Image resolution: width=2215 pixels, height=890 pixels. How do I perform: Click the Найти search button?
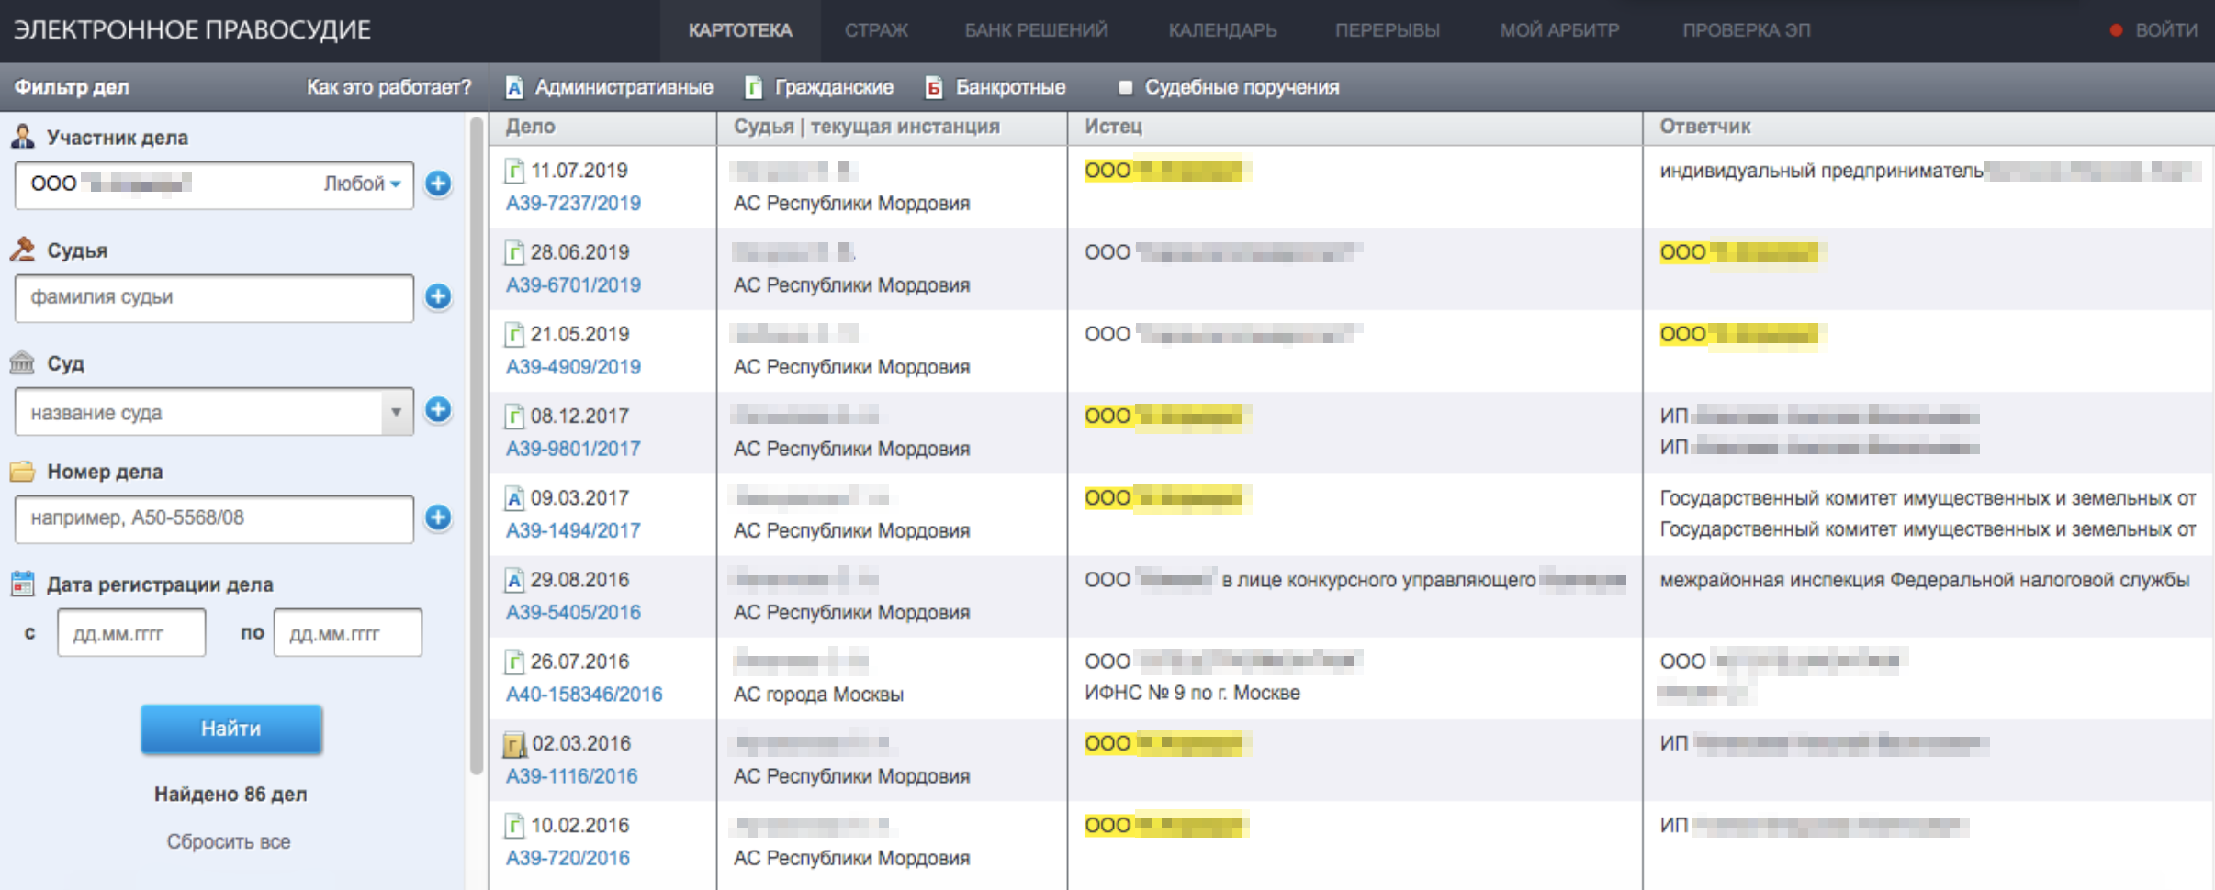coord(230,729)
